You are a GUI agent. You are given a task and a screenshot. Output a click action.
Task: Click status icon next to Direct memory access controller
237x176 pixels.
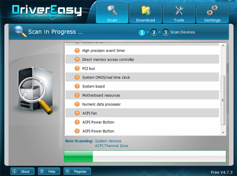(x=77, y=59)
